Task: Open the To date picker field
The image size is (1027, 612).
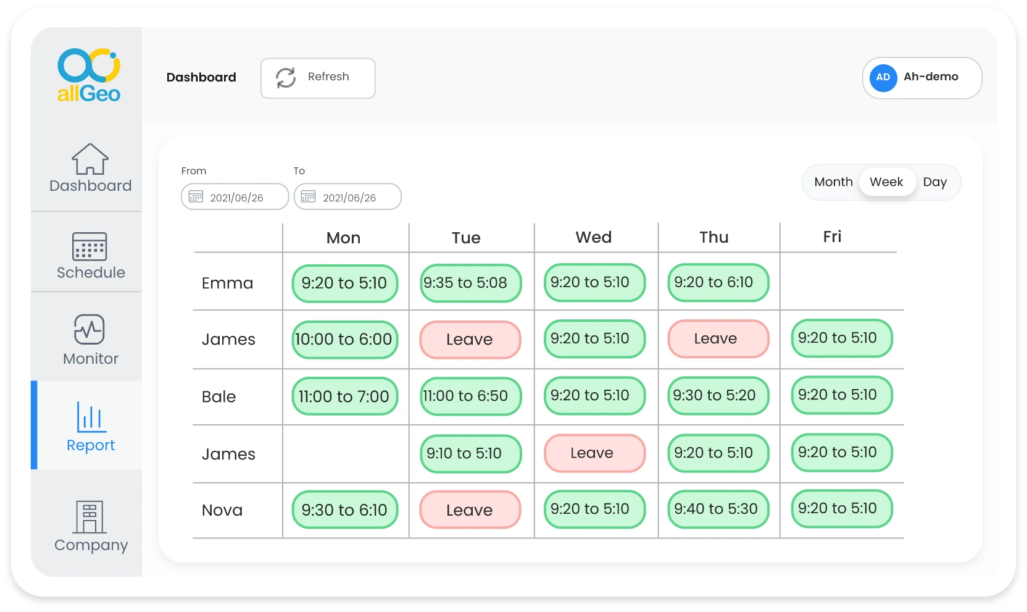Action: pos(348,197)
